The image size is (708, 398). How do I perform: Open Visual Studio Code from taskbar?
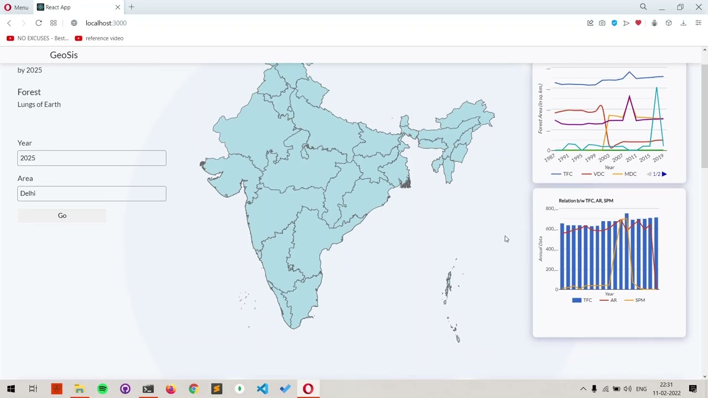(262, 389)
